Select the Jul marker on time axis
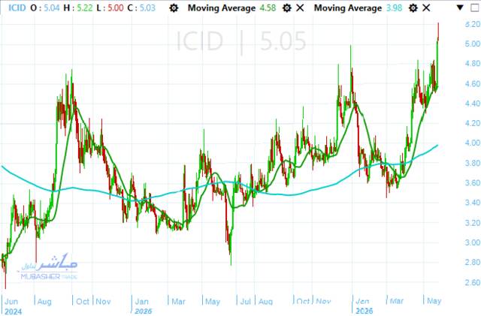 [x=246, y=302]
